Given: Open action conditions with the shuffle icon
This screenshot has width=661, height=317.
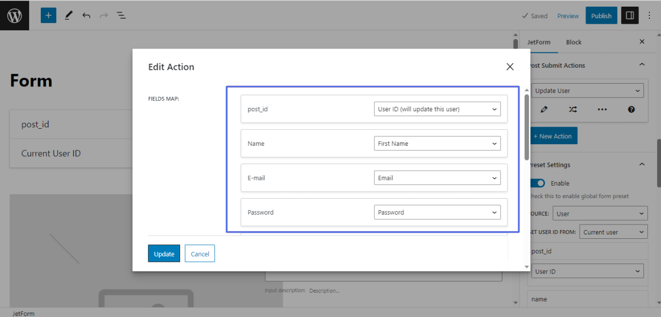Looking at the screenshot, I should (x=573, y=110).
